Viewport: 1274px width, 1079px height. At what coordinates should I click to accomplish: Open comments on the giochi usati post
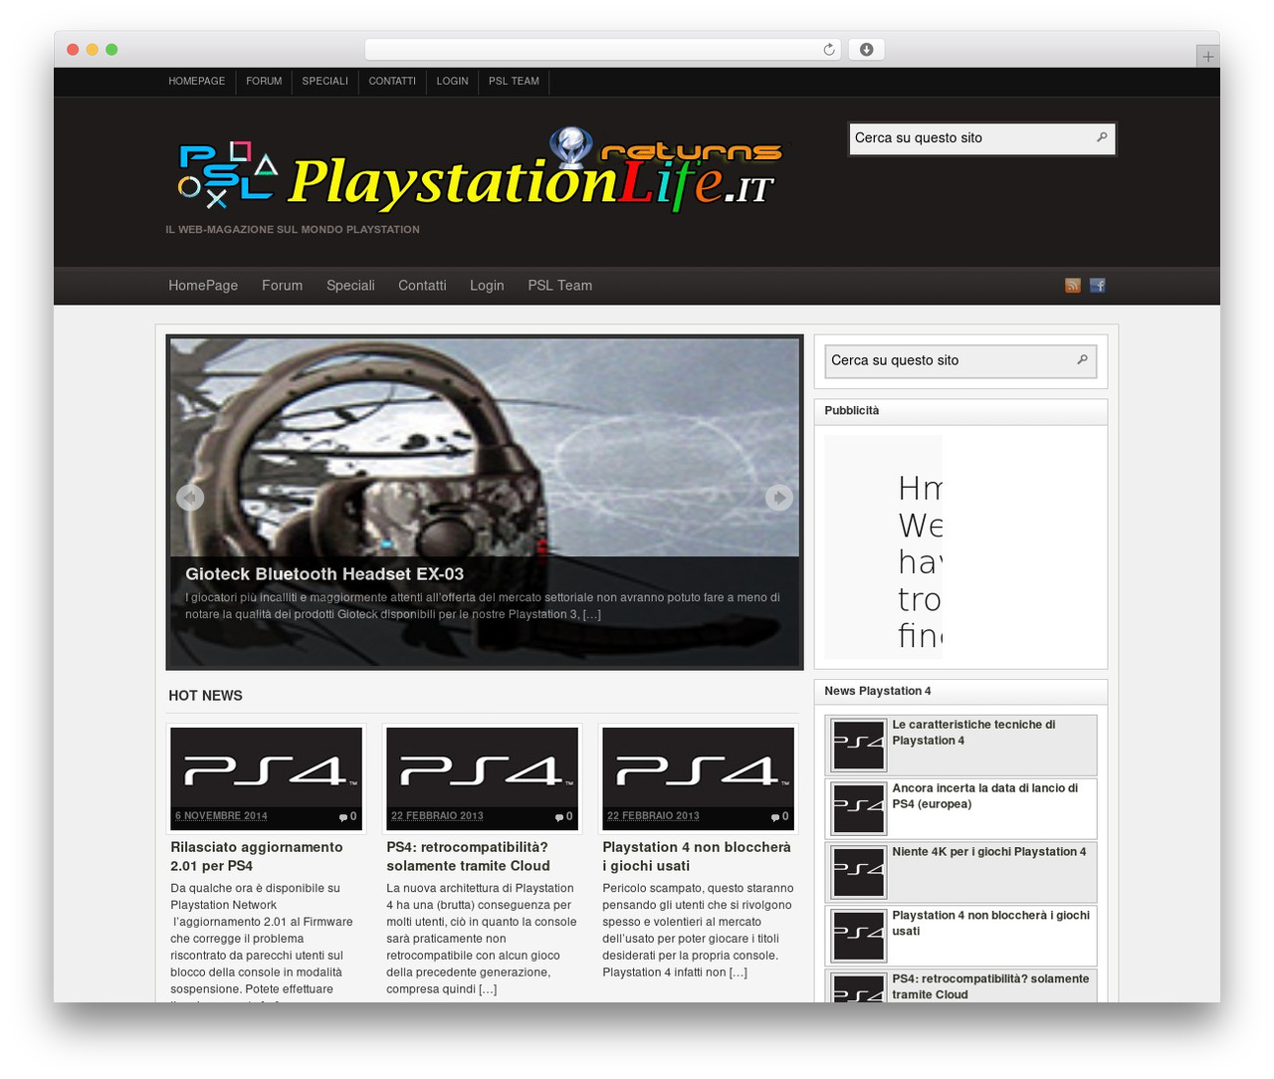(x=780, y=816)
